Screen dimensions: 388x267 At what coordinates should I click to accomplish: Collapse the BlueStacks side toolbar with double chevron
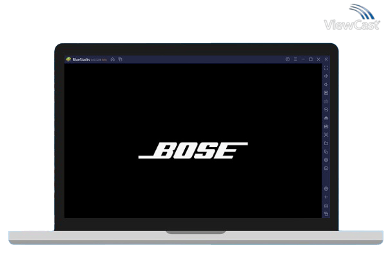[x=326, y=59]
